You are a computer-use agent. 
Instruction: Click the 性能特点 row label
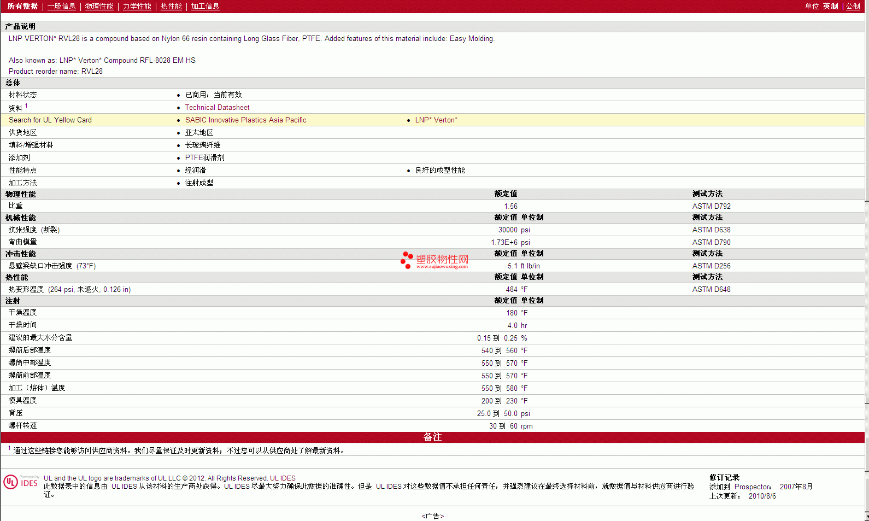point(22,171)
